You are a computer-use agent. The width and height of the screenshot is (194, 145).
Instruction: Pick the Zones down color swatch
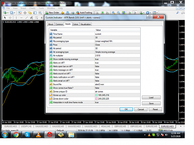pyautogui.click(x=97, y=99)
